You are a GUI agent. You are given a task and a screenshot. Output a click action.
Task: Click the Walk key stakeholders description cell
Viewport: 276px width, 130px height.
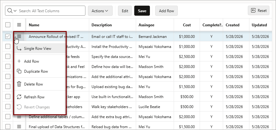[112, 107]
